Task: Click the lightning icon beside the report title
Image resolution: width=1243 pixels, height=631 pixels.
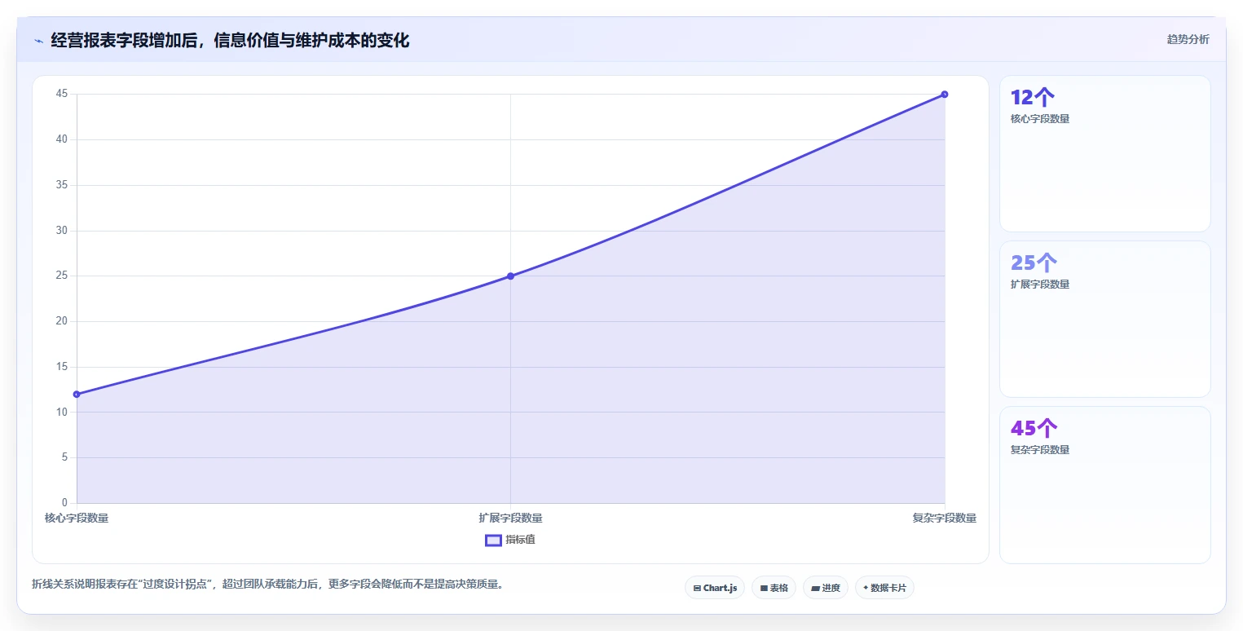Action: coord(38,41)
